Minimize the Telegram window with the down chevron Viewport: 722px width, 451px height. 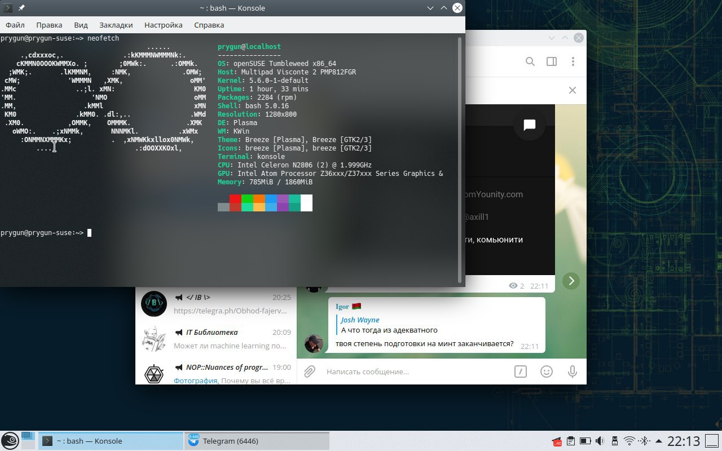pos(552,38)
